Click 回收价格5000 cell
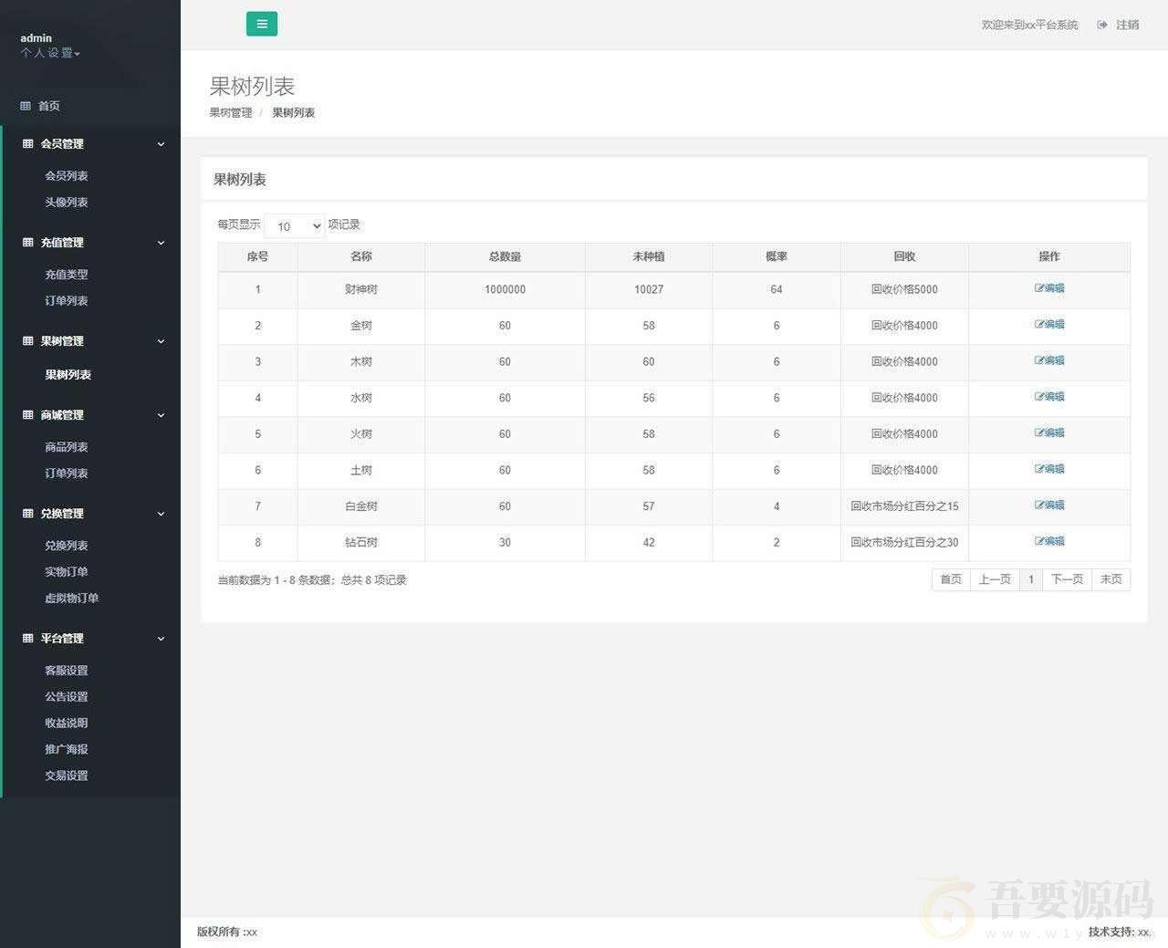1168x948 pixels. tap(904, 290)
